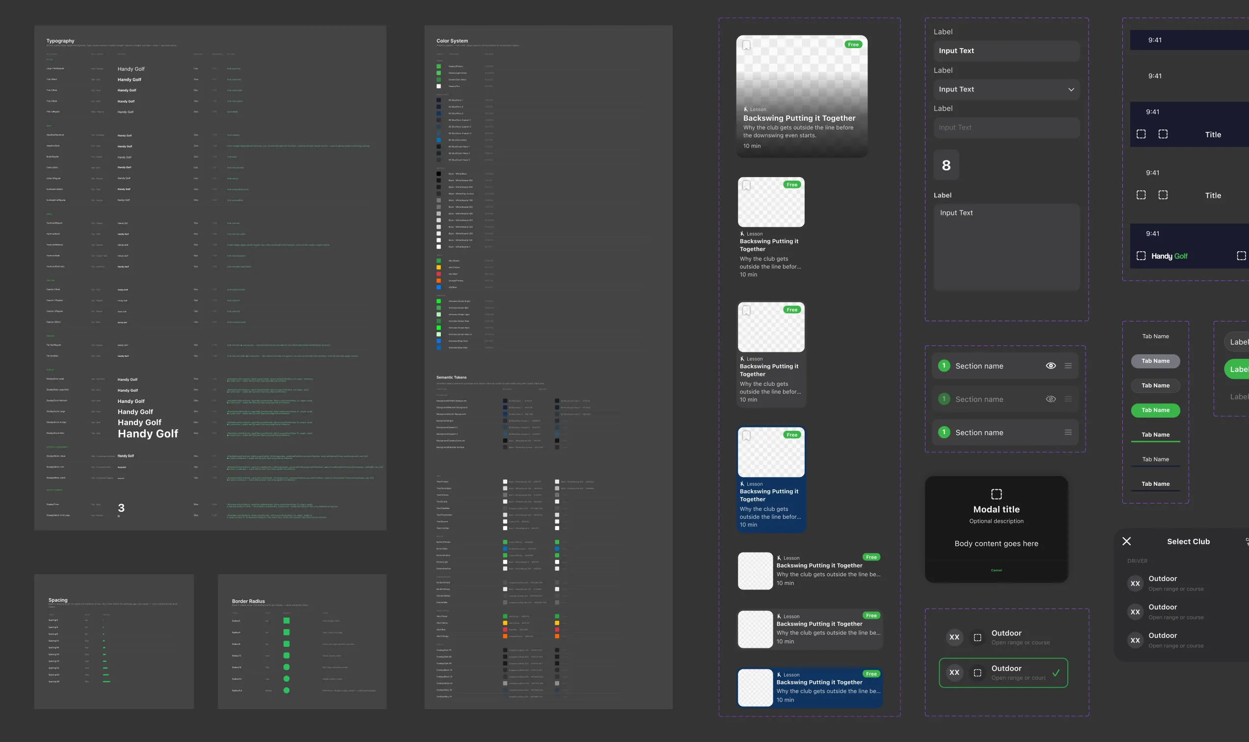The width and height of the screenshot is (1249, 742).
Task: Open the large Backswing Putting it Together card
Action: point(802,96)
